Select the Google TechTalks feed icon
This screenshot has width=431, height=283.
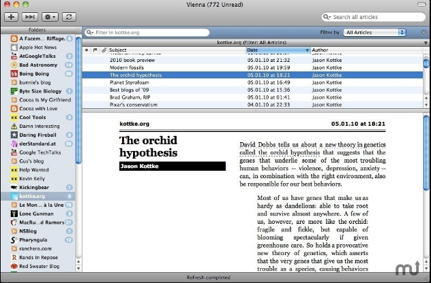click(14, 152)
